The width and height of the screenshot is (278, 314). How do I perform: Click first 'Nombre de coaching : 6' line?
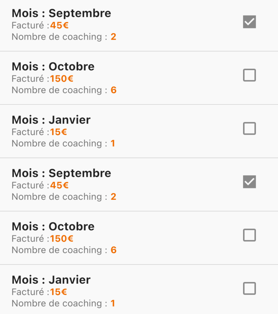[x=64, y=90]
